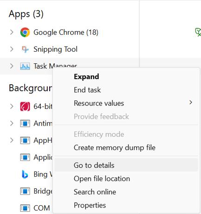Viewport: 201px width, 214px height.
Task: Click the COM process window icon
Action: [25, 208]
